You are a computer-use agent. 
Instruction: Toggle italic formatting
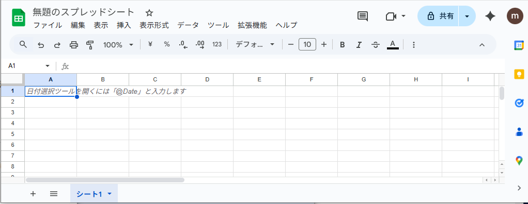[x=359, y=45]
